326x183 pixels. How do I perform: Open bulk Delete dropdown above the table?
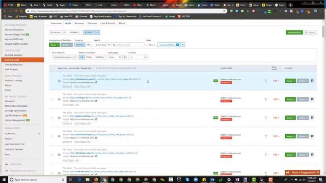67,45
